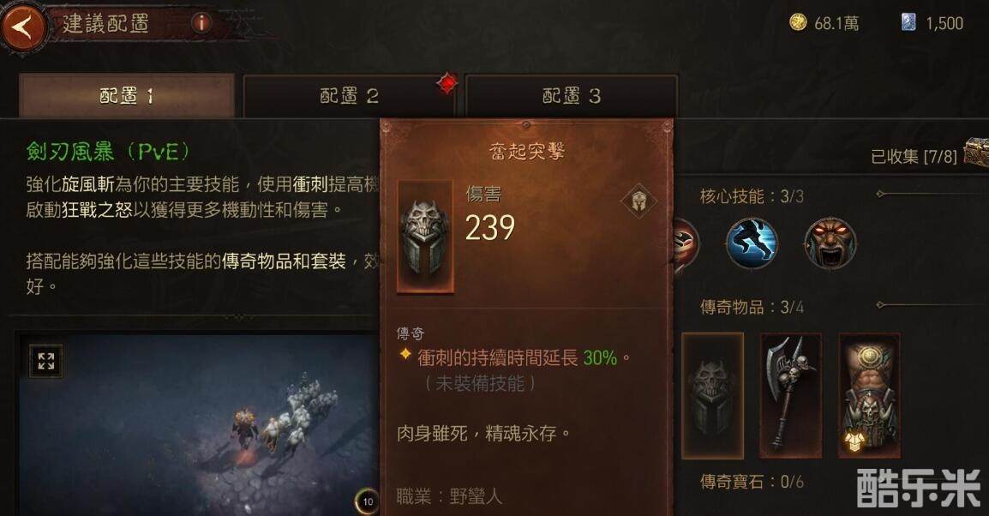Select the sprint skill icon
This screenshot has height=516, width=989.
[x=752, y=243]
